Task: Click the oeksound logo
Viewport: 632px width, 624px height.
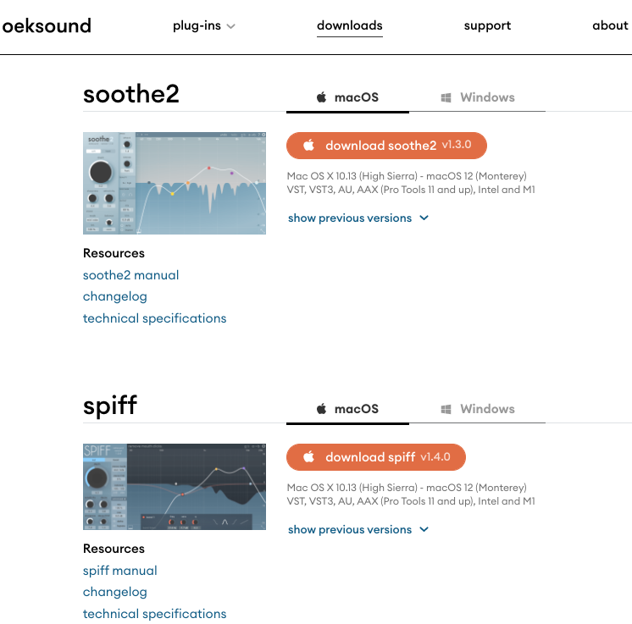Action: click(x=47, y=25)
